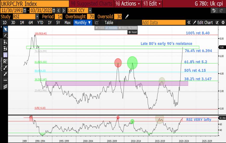The width and height of the screenshot is (226, 143).
Task: Switch to the 5Y time range
Action: click(x=58, y=23)
